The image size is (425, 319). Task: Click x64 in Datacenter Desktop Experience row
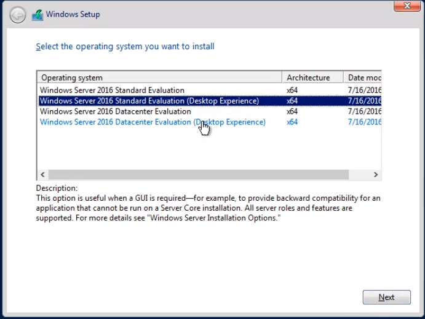pos(292,122)
